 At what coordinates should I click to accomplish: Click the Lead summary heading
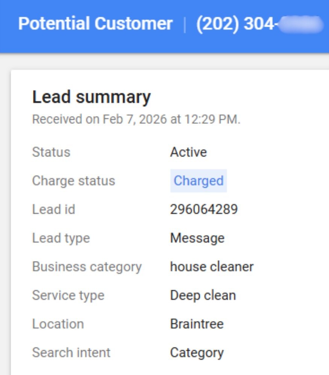(x=91, y=97)
